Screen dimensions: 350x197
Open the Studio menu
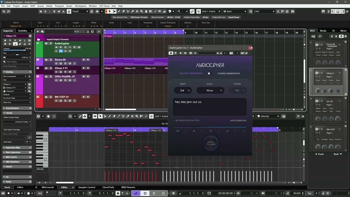(x=69, y=6)
